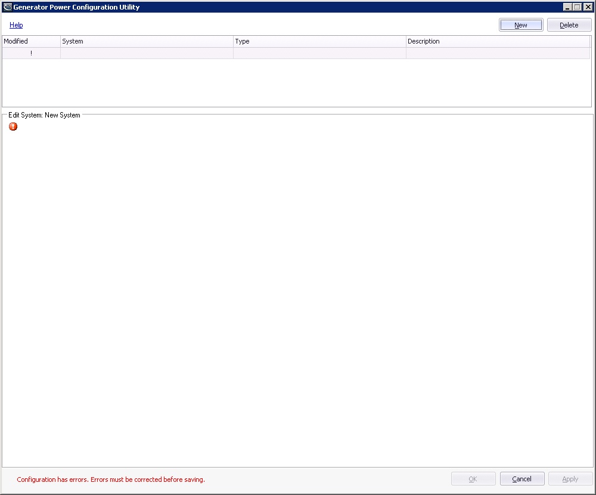
Task: Maximize the Generator Power Configuration Utility window
Action: [x=577, y=7]
